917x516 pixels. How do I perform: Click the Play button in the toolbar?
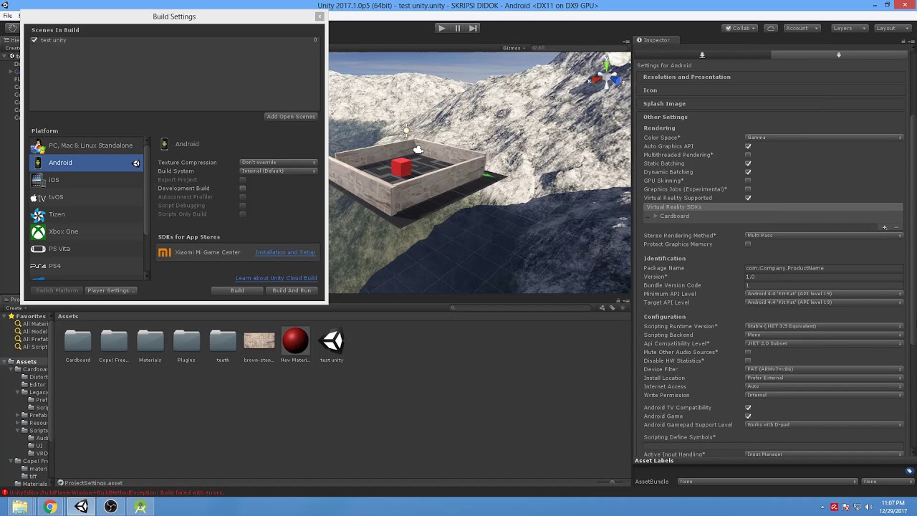(x=441, y=28)
